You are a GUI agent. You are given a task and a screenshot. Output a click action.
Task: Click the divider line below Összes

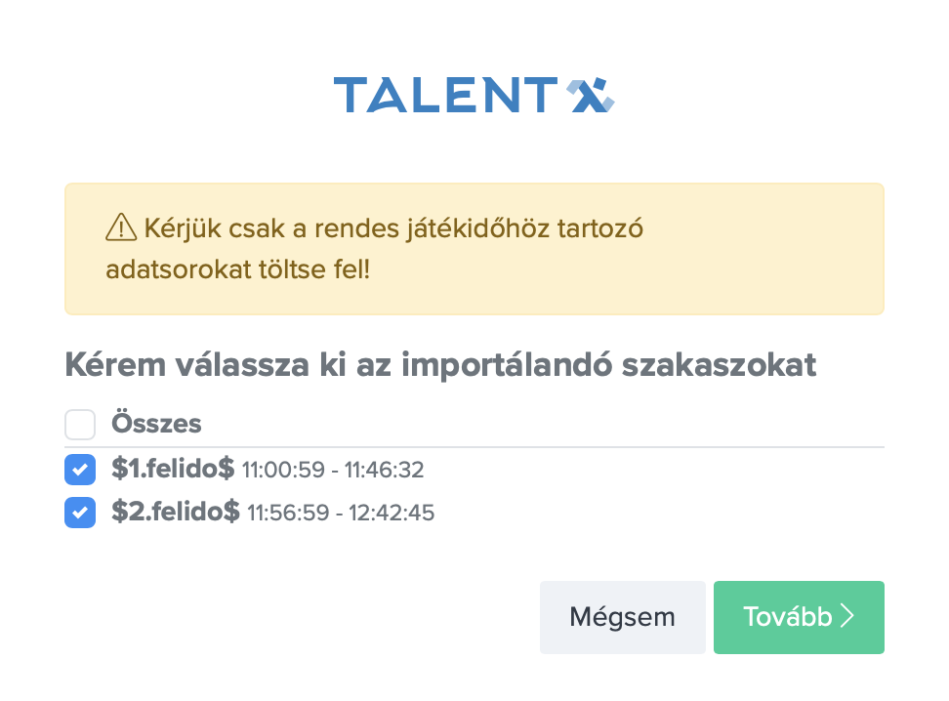tap(474, 447)
